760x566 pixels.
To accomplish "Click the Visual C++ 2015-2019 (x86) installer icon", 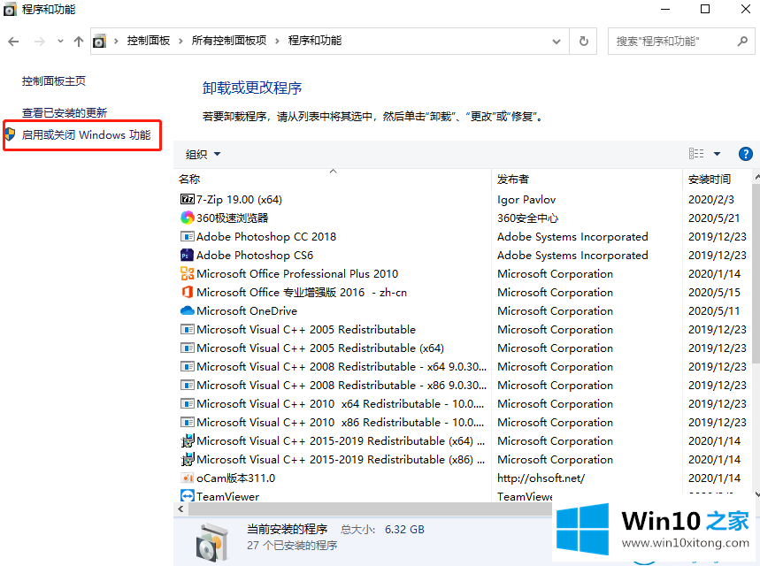I will 187,459.
